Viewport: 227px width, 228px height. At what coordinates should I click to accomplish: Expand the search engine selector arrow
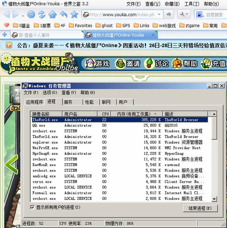203,16
